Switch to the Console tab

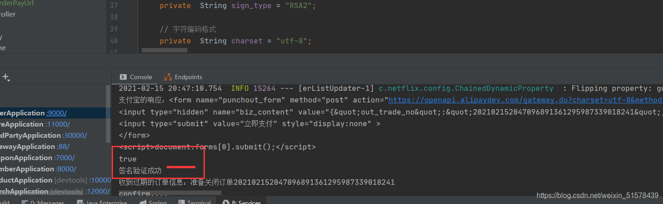[136, 77]
